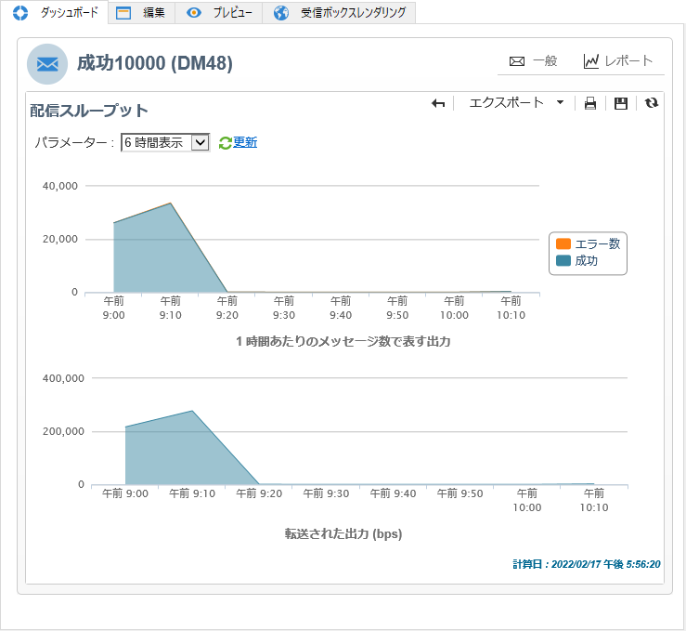This screenshot has height=631, width=686.
Task: Click the 成功 legend label
Action: (587, 260)
